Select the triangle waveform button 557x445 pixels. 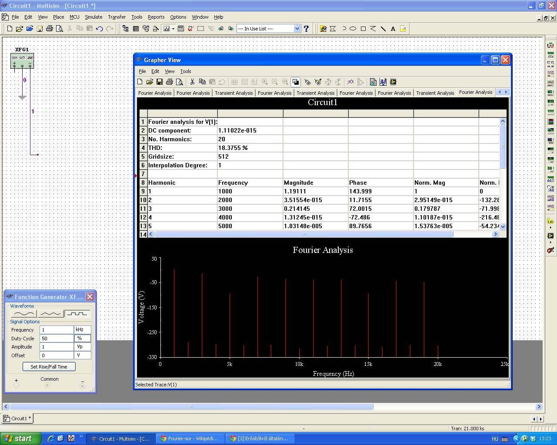(x=50, y=313)
